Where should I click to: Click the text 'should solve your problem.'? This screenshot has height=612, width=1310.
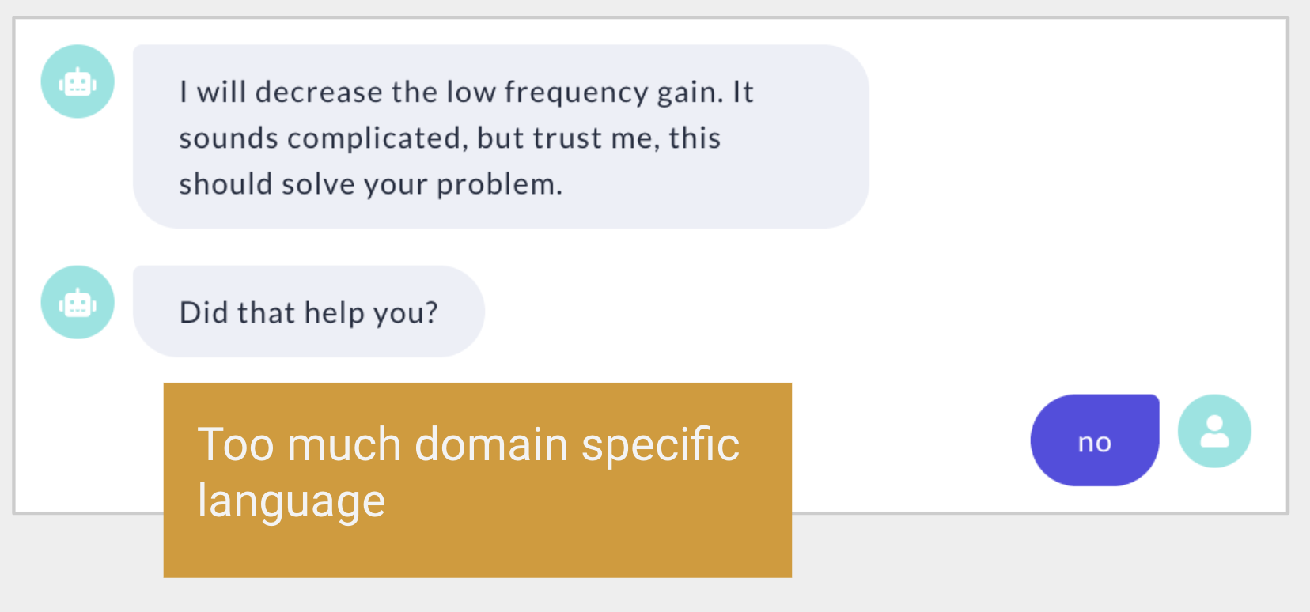(x=370, y=184)
